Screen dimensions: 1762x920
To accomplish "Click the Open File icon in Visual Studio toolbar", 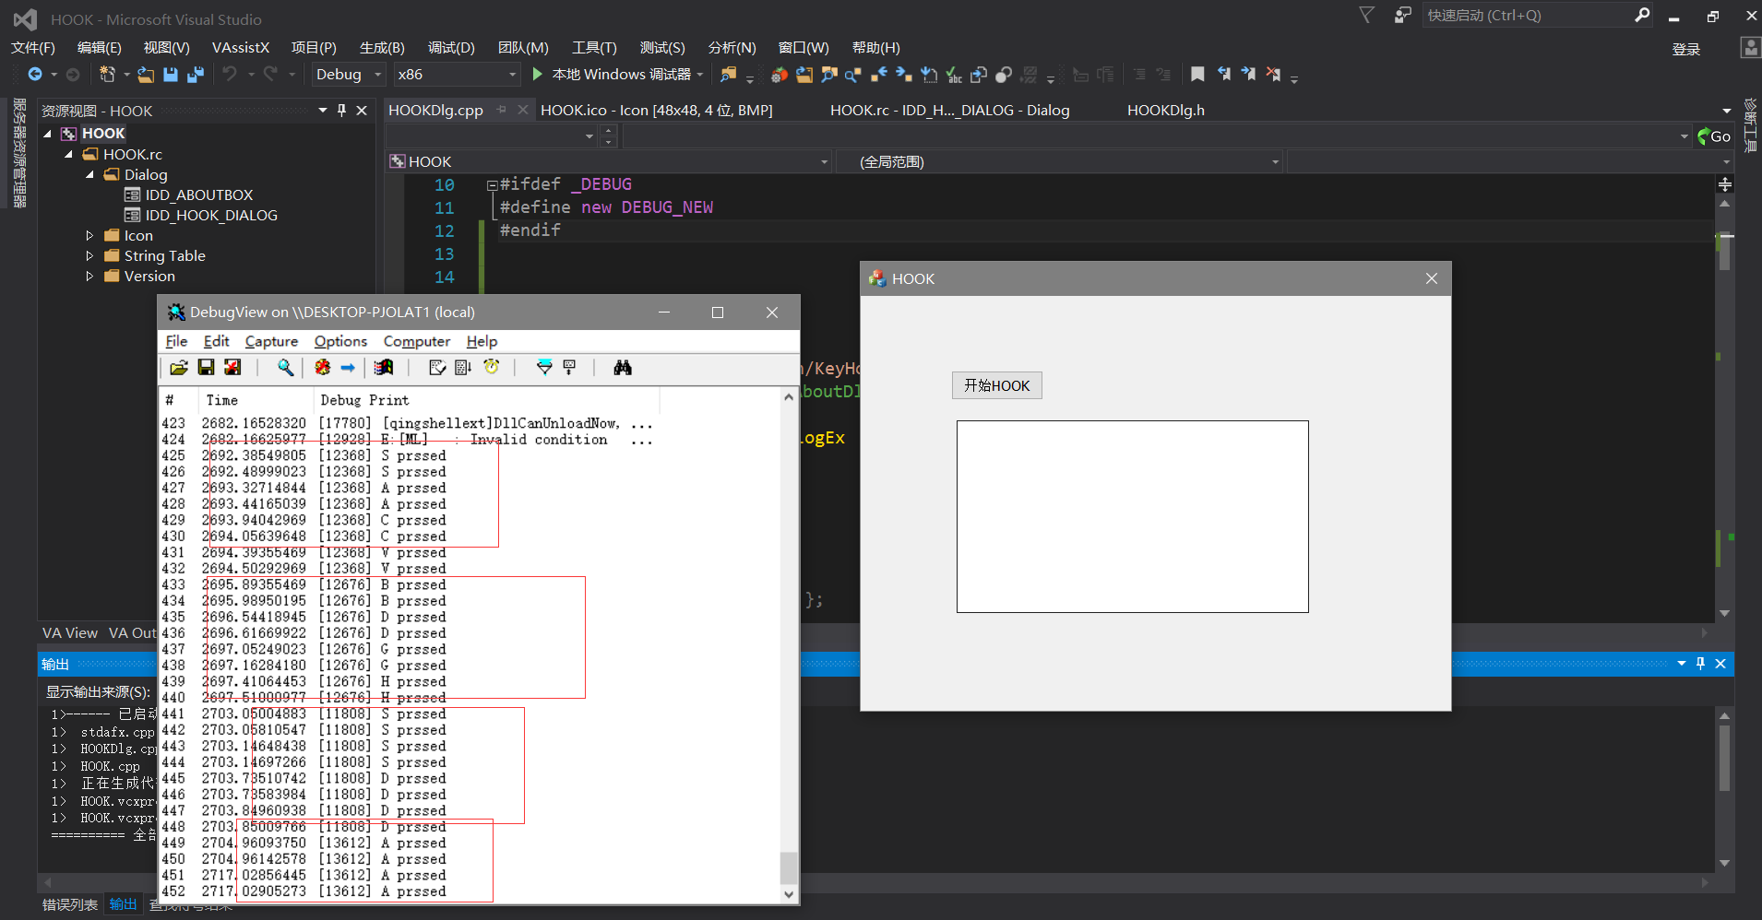I will coord(146,75).
